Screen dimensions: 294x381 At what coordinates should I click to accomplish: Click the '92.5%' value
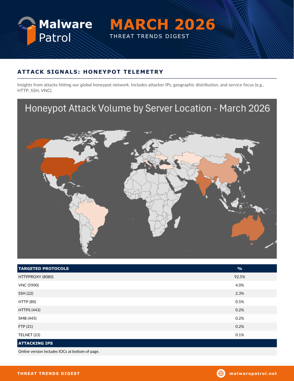240,277
